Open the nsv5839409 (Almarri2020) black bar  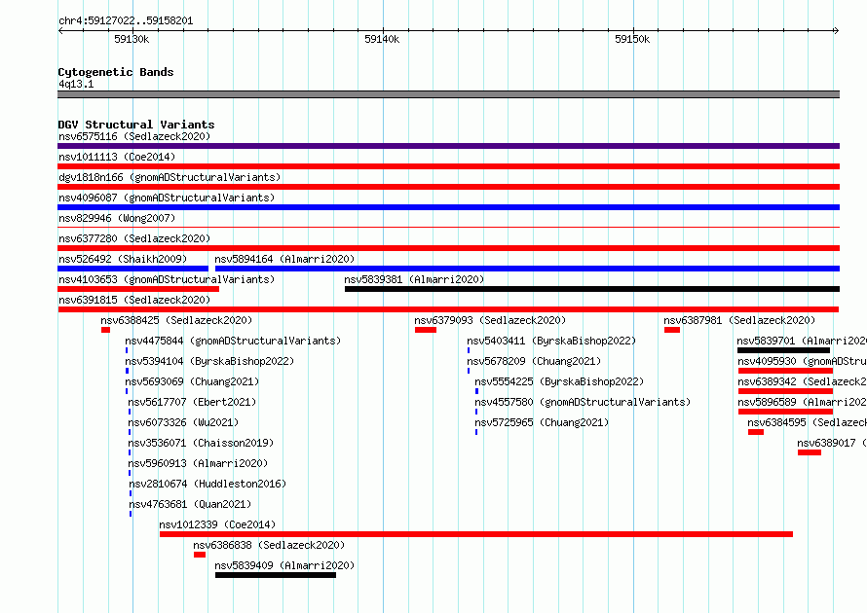tap(276, 575)
